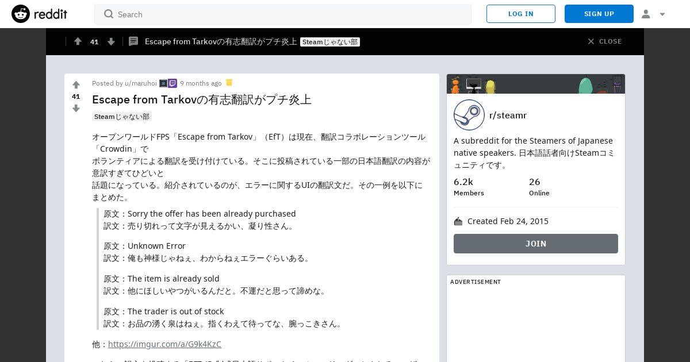The height and width of the screenshot is (362, 690).
Task: Click the SIGN UP button
Action: [599, 14]
